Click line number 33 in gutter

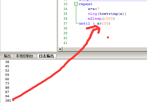65,4
